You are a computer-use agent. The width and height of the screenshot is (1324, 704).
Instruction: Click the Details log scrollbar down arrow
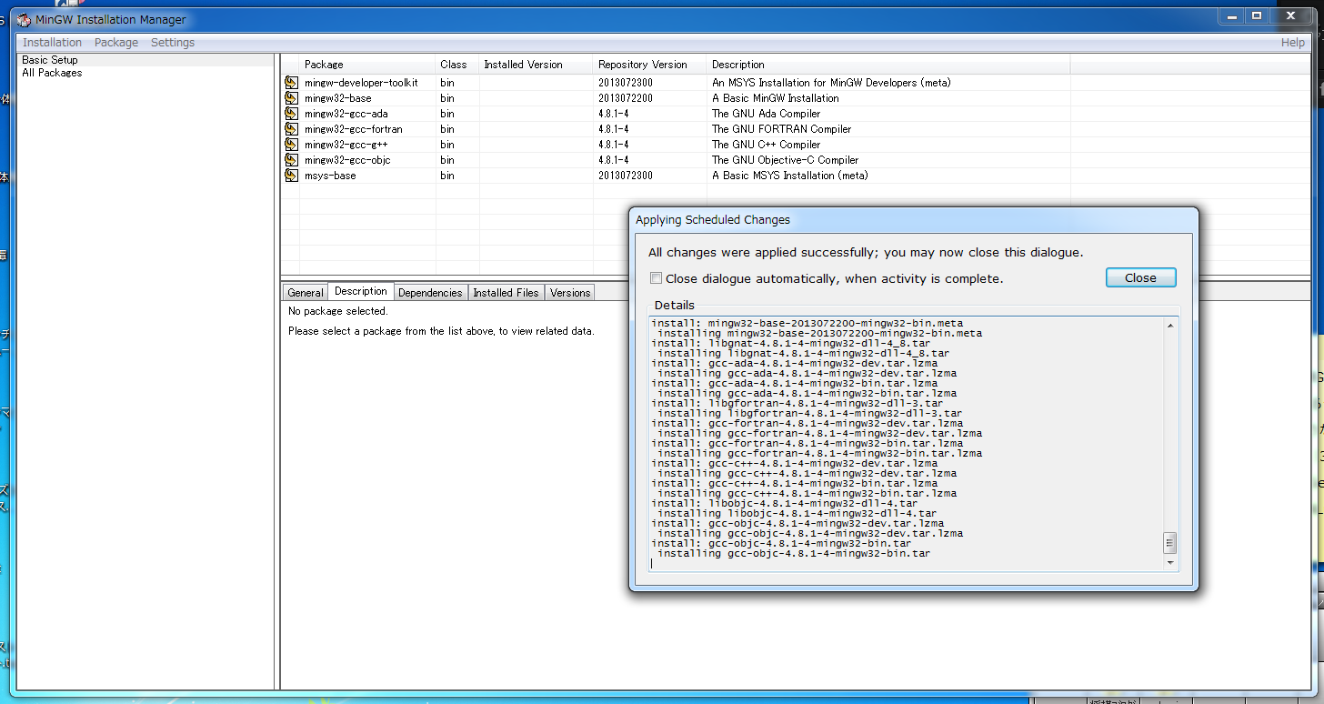pos(1170,563)
